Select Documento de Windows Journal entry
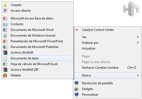 pyautogui.click(x=33, y=36)
